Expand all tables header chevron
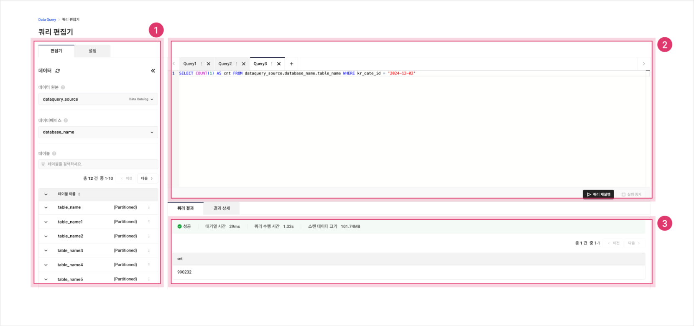694x326 pixels. pos(46,194)
